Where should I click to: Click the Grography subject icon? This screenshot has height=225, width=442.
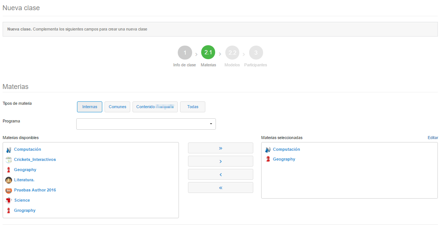click(9, 211)
